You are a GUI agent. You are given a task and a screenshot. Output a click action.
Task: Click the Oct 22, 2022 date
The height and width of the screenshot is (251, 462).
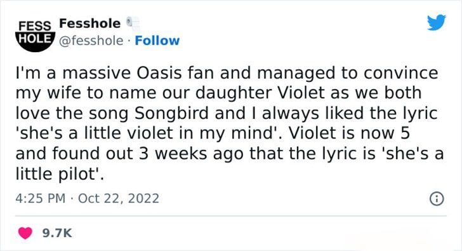click(119, 198)
